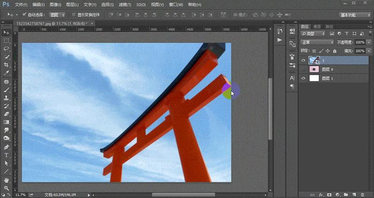Delete layer using the trash icon
This screenshot has height=198, width=374.
click(362, 194)
